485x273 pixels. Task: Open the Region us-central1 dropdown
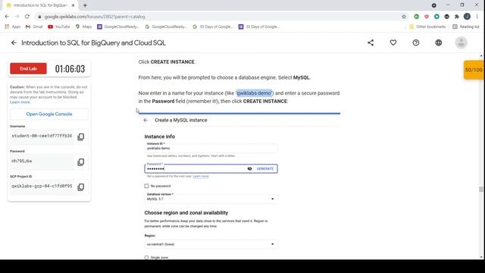(x=211, y=244)
